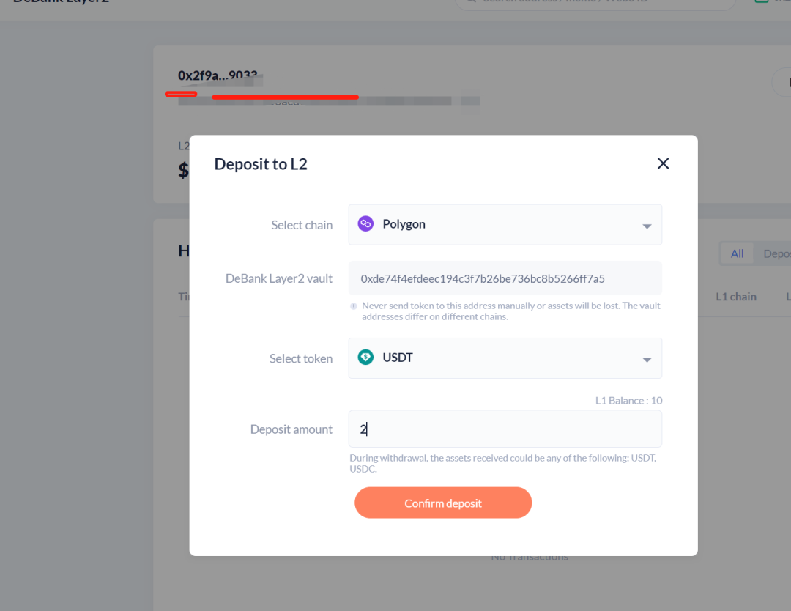Click the L1 chain column header
The height and width of the screenshot is (611, 791).
coord(736,297)
